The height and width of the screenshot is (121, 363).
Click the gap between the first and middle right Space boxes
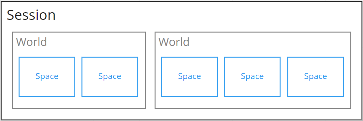[221, 77]
